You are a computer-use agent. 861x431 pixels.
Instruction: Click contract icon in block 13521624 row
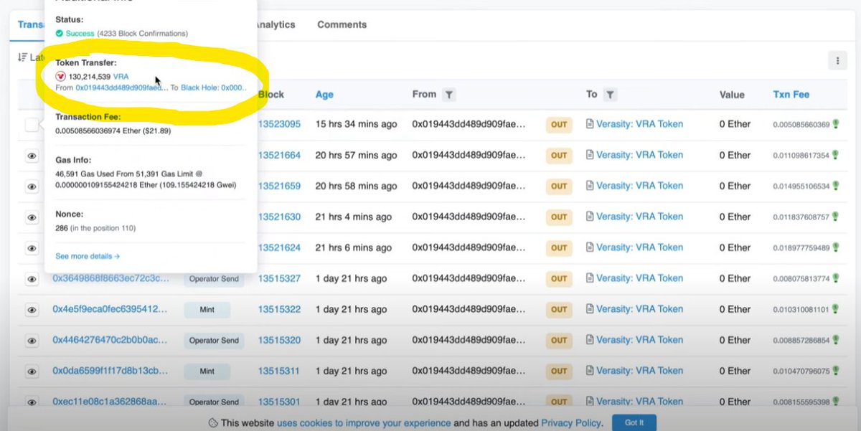point(590,247)
